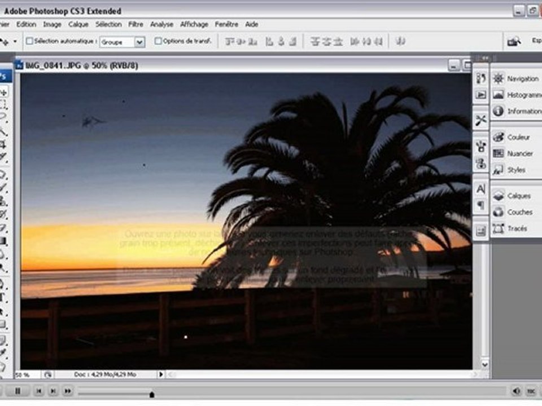
Task: Open the Filtre menu
Action: tap(136, 24)
